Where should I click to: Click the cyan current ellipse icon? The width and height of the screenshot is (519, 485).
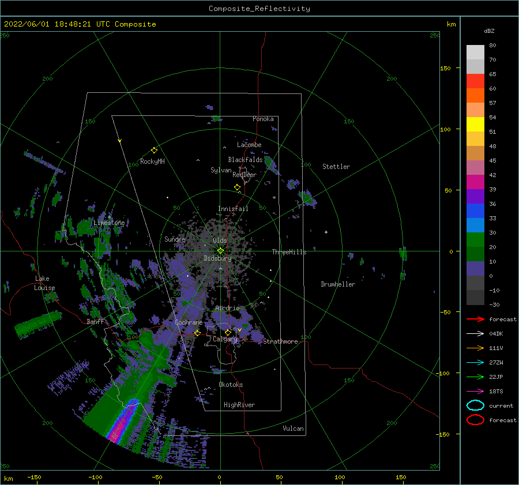[475, 405]
